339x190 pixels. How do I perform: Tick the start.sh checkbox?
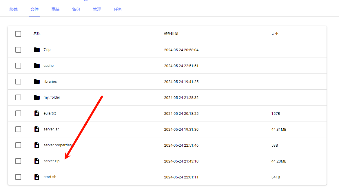click(x=18, y=177)
